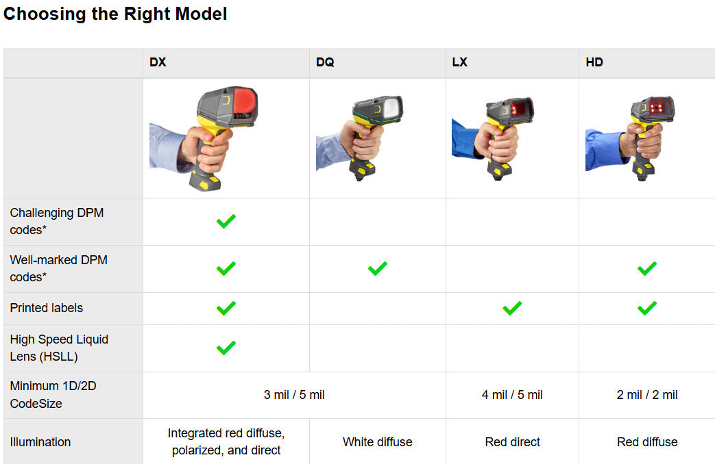Click DQ checkmark for Well-marked DPM codes
Viewport: 715px width, 464px height.
(x=377, y=268)
